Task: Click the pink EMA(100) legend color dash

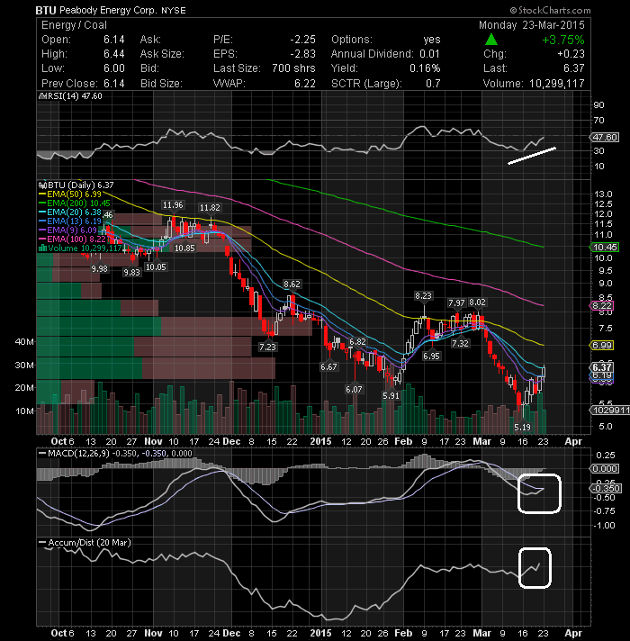Action: coord(42,239)
